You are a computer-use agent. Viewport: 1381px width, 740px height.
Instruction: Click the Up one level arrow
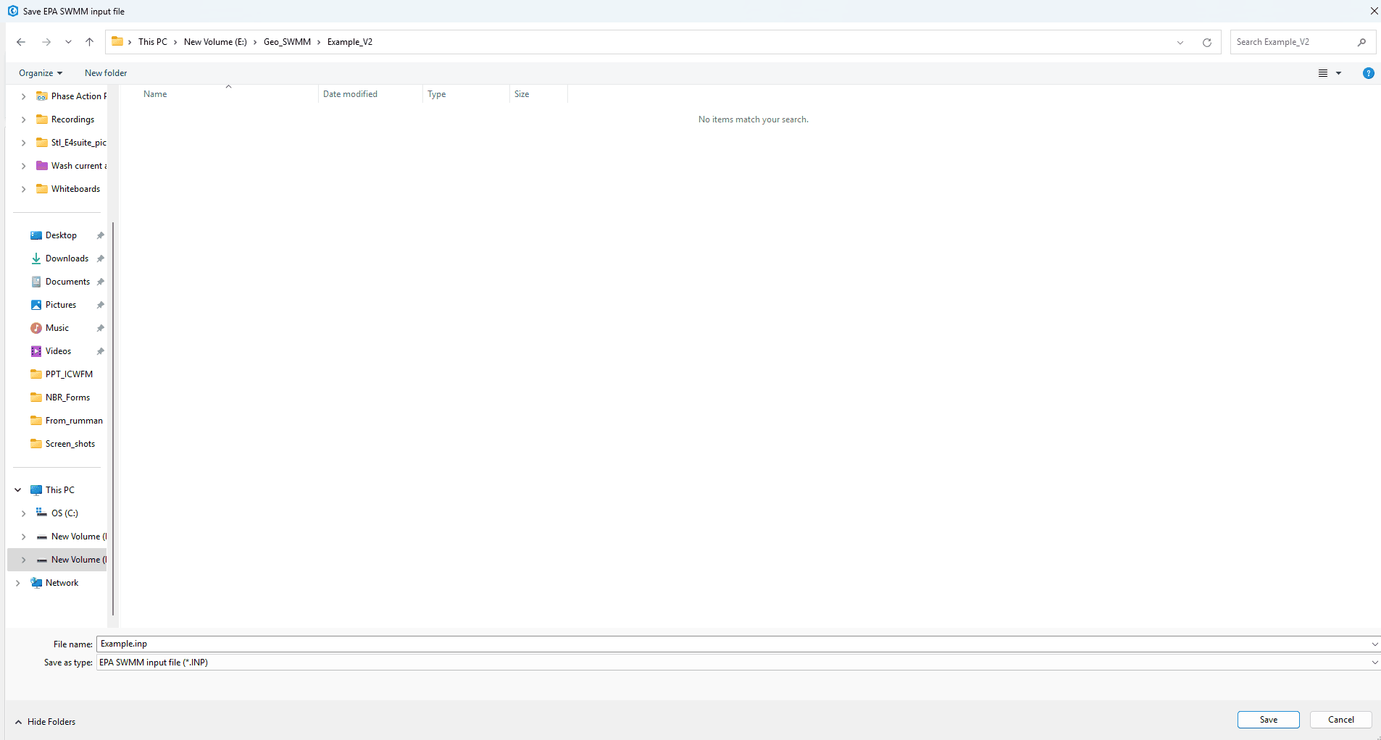pyautogui.click(x=89, y=41)
